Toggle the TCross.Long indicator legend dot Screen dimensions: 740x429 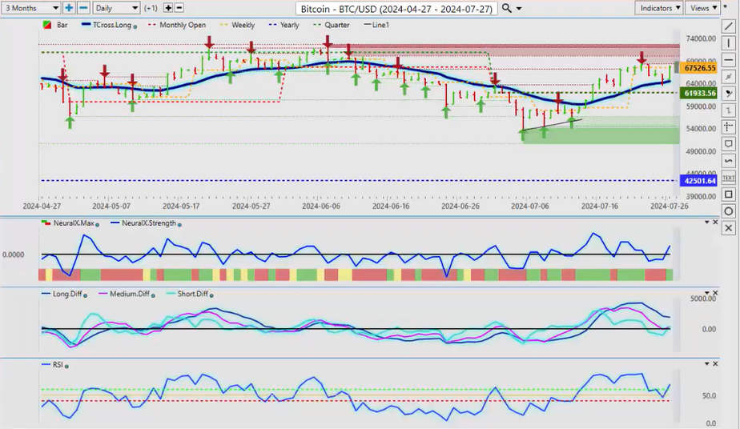135,26
